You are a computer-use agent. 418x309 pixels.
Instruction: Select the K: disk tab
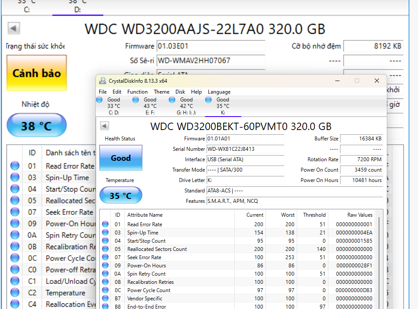(x=223, y=106)
